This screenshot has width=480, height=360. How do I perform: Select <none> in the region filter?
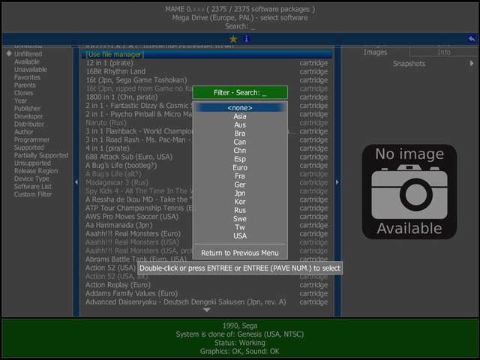(x=240, y=108)
